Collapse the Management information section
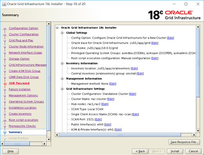Screen dimensions: 204x155 [x=62, y=79]
